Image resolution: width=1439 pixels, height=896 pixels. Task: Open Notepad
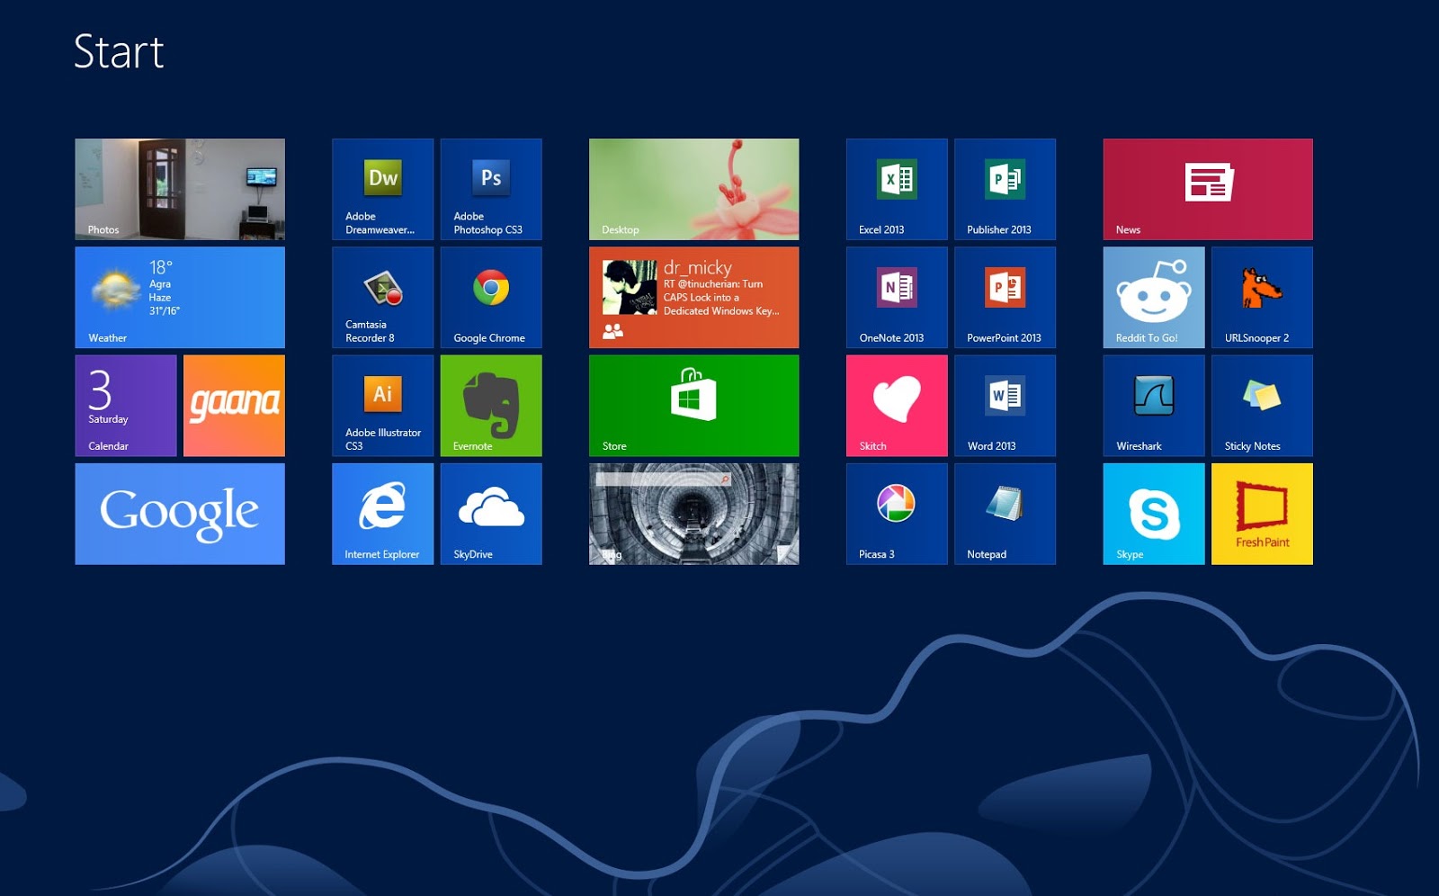pyautogui.click(x=1005, y=514)
